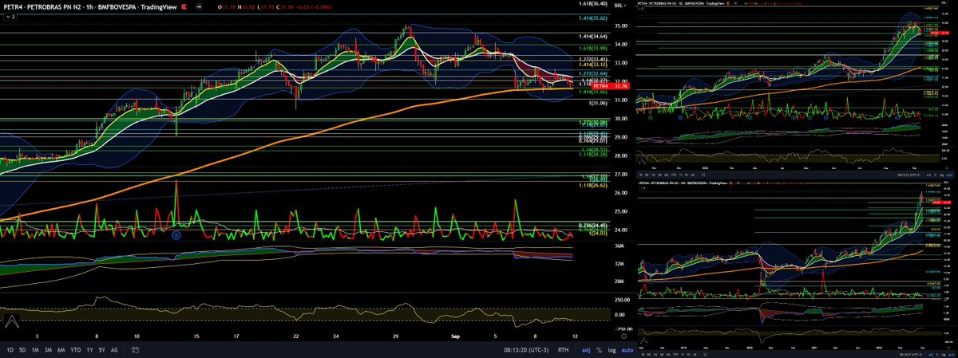Click the weekly PETR4 chart title
This screenshot has height=358, width=958.
click(x=683, y=183)
